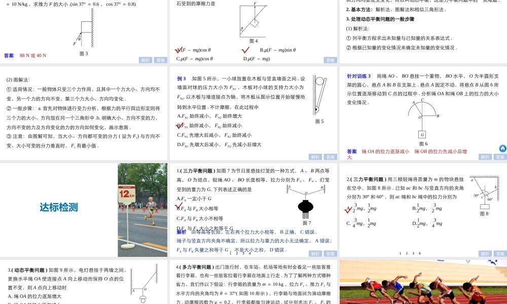Click 答案 button on the 图3 force problem slide
This screenshot has height=304, width=507.
click(160, 60)
